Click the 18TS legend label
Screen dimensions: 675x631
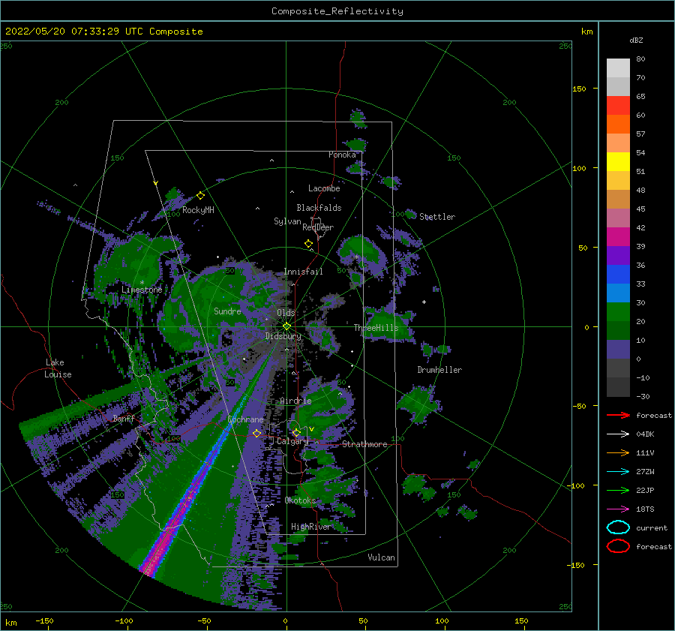tap(645, 509)
